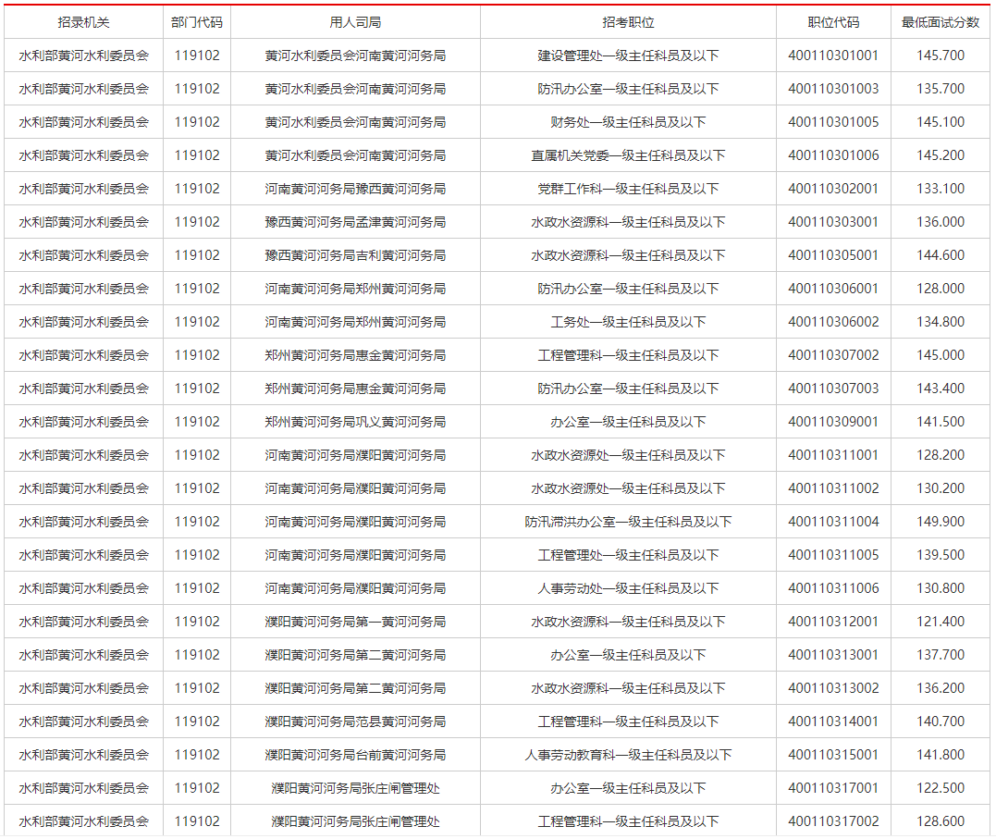Click the 工务处一级主任科员及以下 position

pos(628,322)
